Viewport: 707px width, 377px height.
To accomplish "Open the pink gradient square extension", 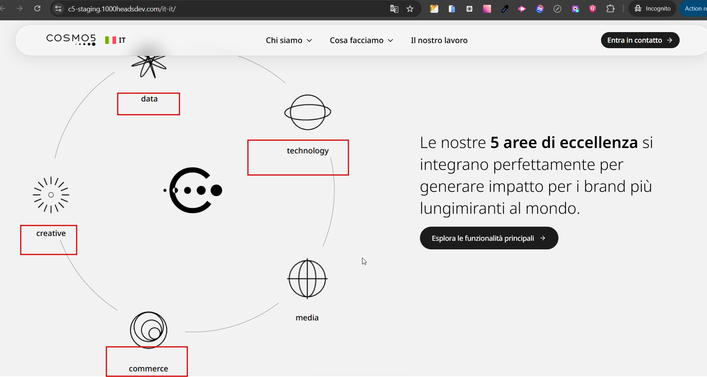I will coord(487,9).
